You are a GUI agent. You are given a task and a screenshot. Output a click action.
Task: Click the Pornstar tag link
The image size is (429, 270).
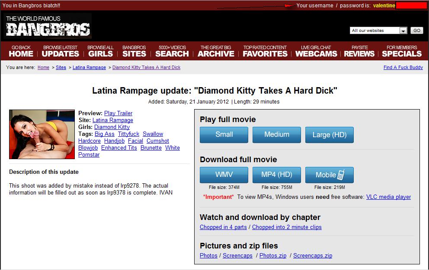pos(89,154)
